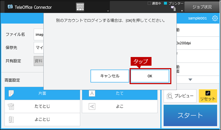Select たて portrait orientation
The height and width of the screenshot is (130, 221).
pyautogui.click(x=120, y=94)
